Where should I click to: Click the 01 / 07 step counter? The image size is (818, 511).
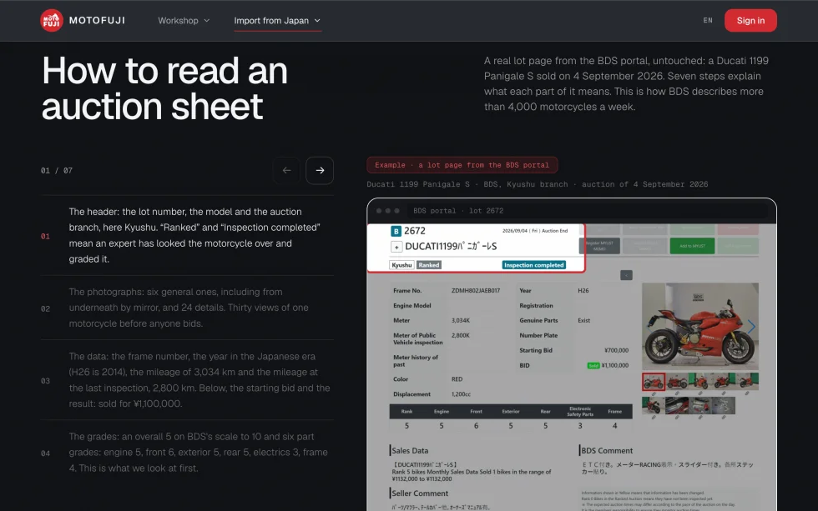pyautogui.click(x=57, y=170)
